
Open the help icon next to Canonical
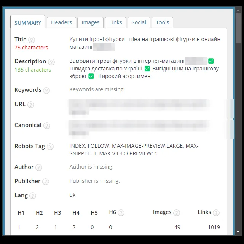click(47, 126)
